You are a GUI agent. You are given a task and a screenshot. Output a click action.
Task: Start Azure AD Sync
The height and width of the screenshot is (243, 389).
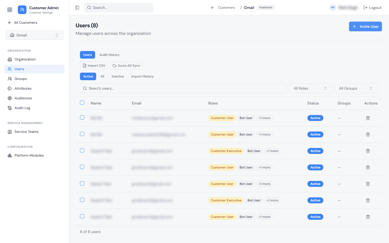(x=126, y=66)
